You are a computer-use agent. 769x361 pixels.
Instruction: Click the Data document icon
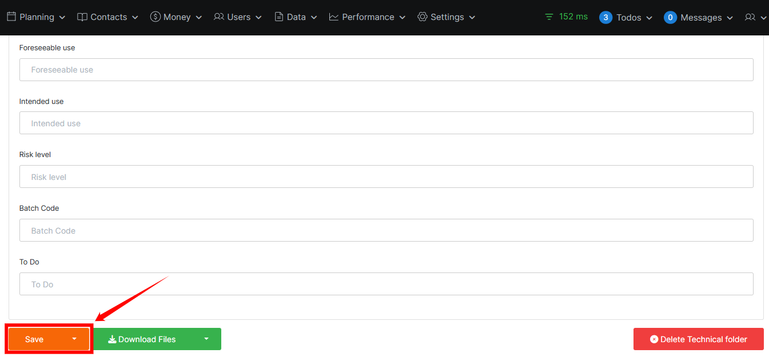coord(279,17)
